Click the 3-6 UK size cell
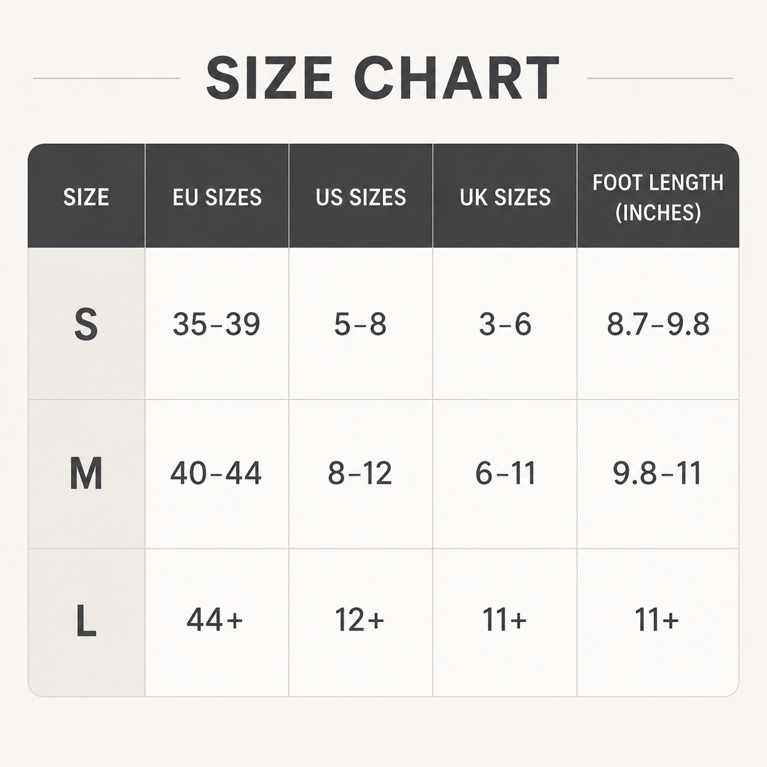The height and width of the screenshot is (767, 767). (x=505, y=324)
